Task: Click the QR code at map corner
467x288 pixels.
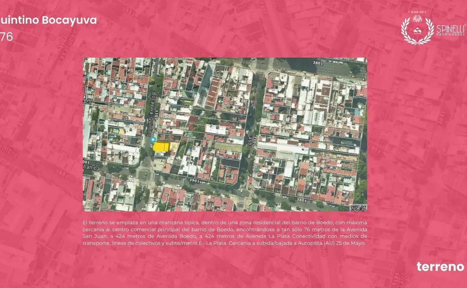Action: (358, 208)
